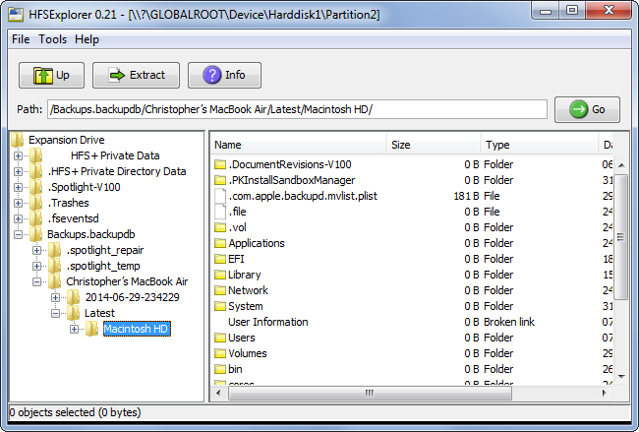Click the System folder icon in the list
This screenshot has height=432, width=639.
pos(220,306)
